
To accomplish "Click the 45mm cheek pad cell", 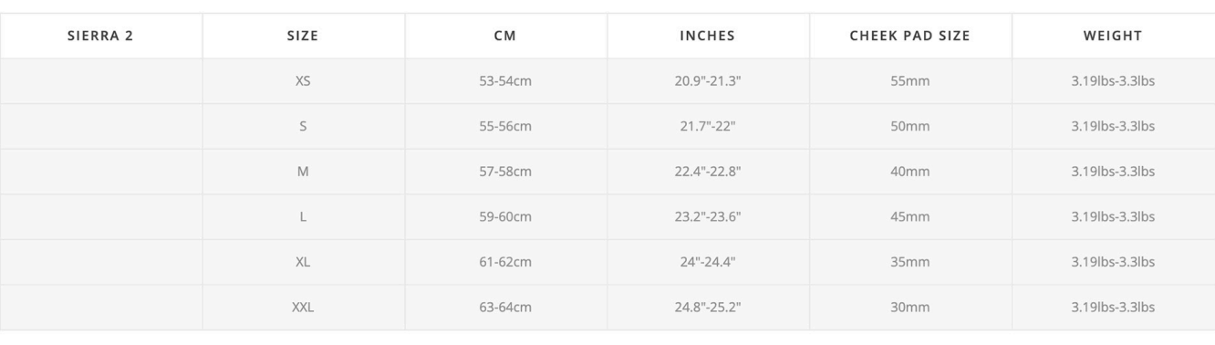I will pyautogui.click(x=910, y=217).
